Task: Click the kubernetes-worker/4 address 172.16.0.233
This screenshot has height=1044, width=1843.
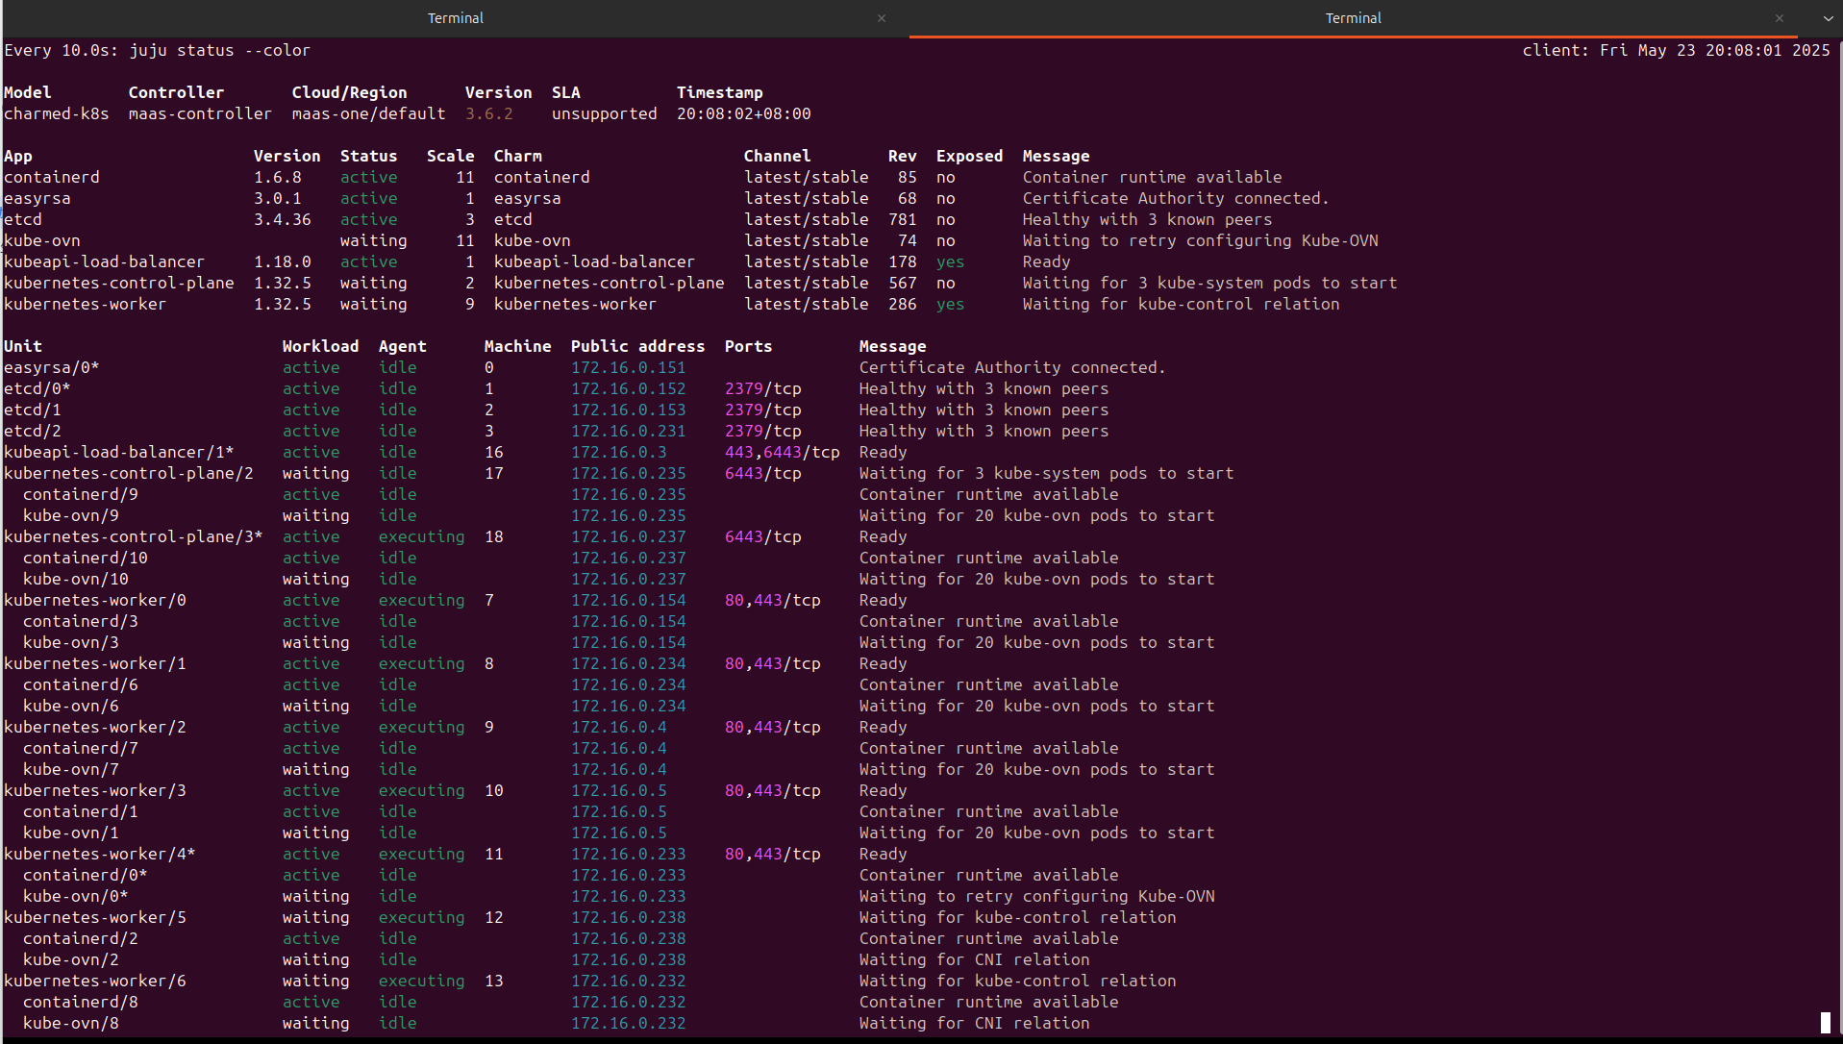Action: pos(628,854)
